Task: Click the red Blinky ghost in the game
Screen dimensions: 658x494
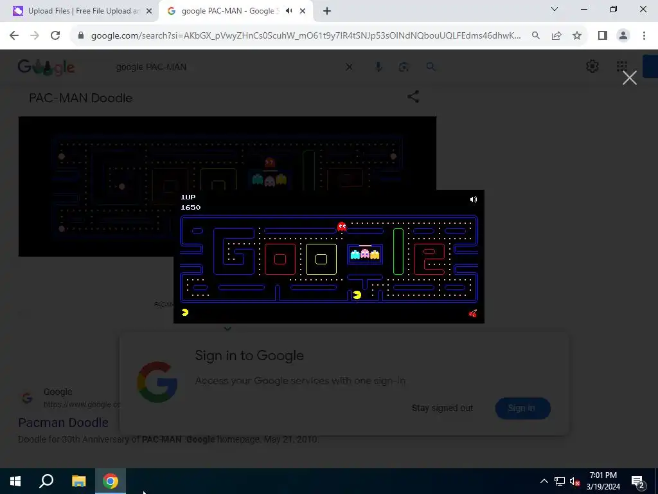Action: (342, 227)
